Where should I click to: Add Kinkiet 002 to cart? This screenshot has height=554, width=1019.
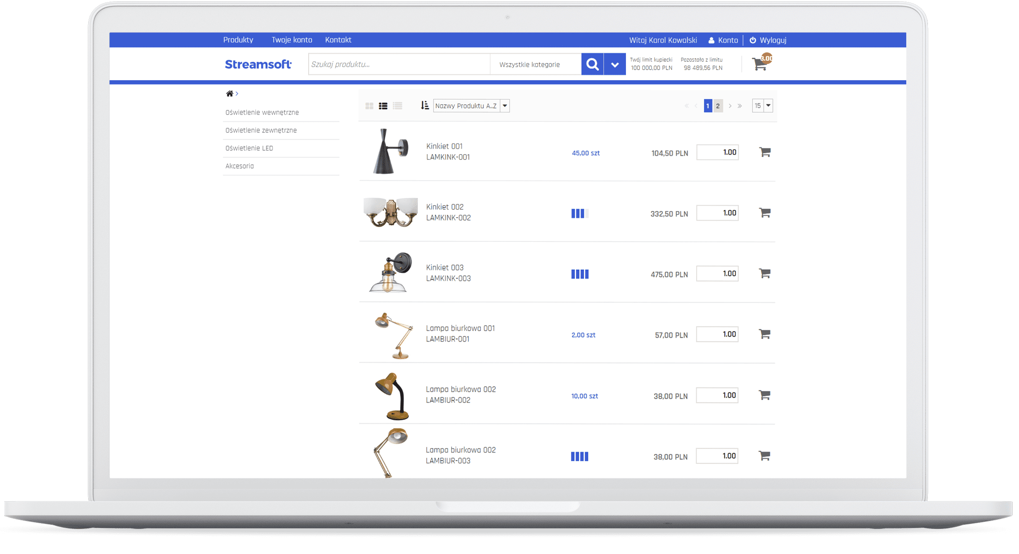(764, 213)
